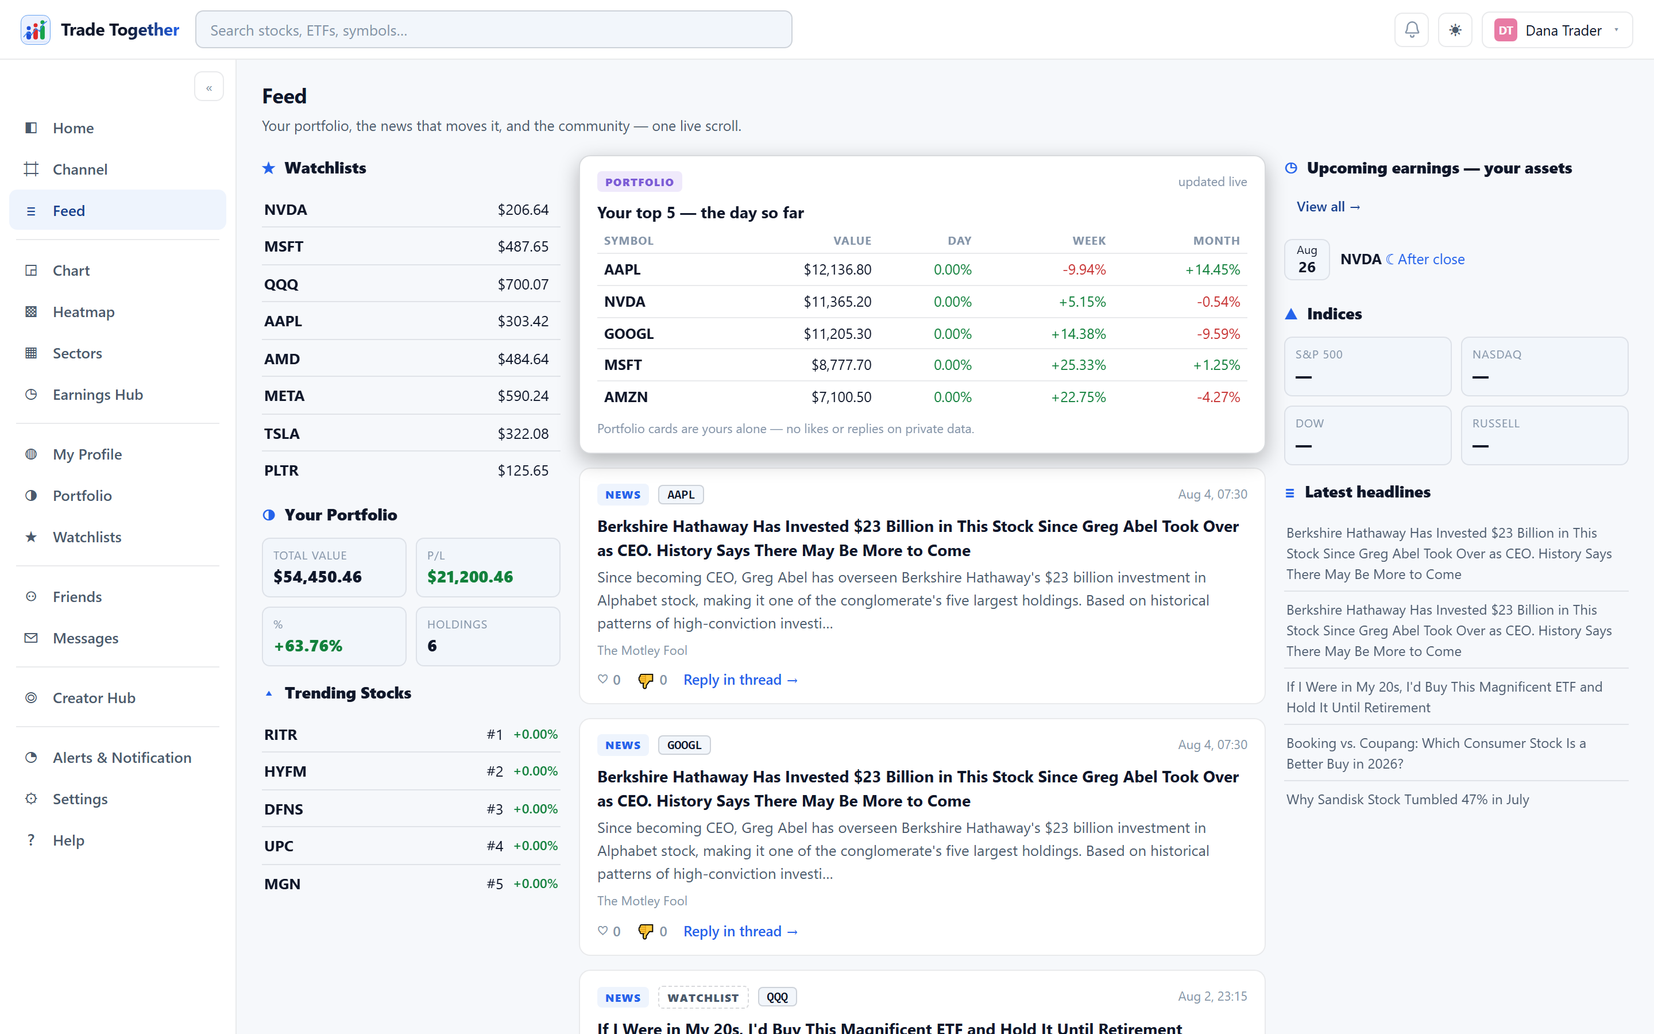Open Heatmap from sidebar
This screenshot has height=1034, width=1654.
(118, 312)
